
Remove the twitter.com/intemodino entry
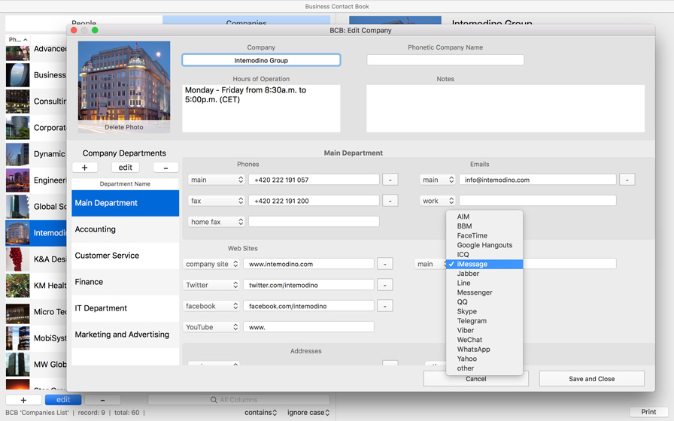click(x=384, y=285)
